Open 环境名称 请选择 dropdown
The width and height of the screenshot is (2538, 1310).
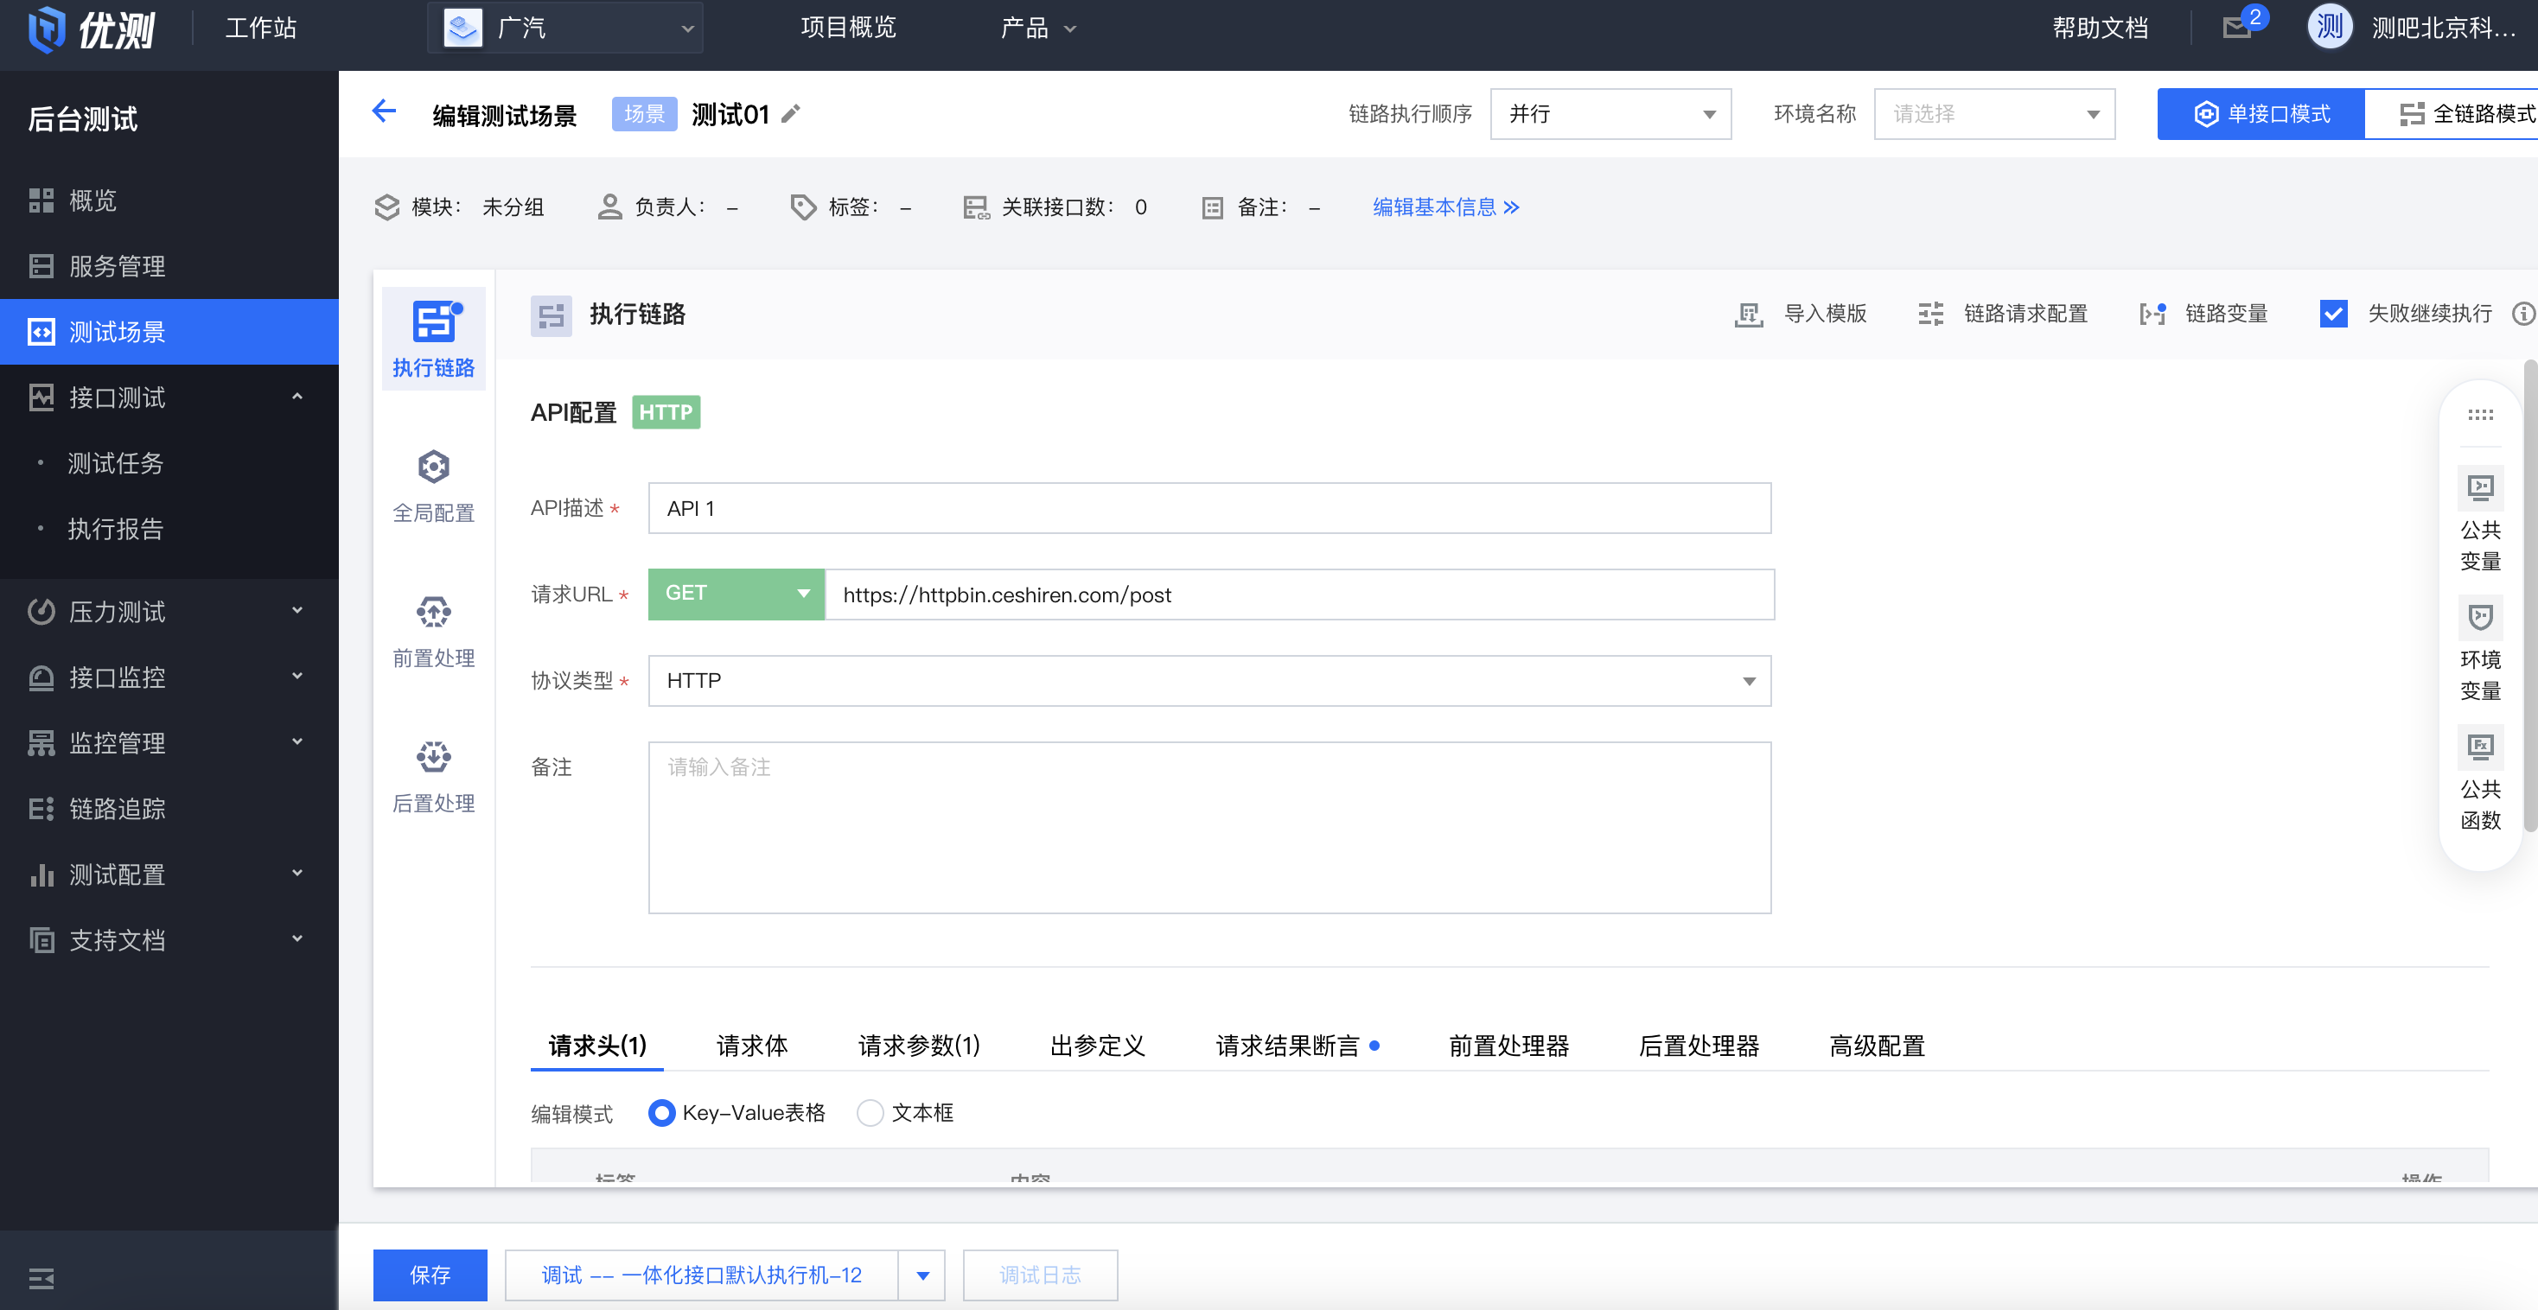coord(1994,114)
